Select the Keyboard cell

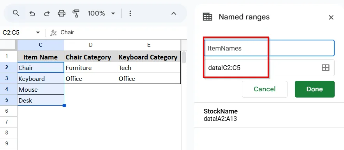41,78
